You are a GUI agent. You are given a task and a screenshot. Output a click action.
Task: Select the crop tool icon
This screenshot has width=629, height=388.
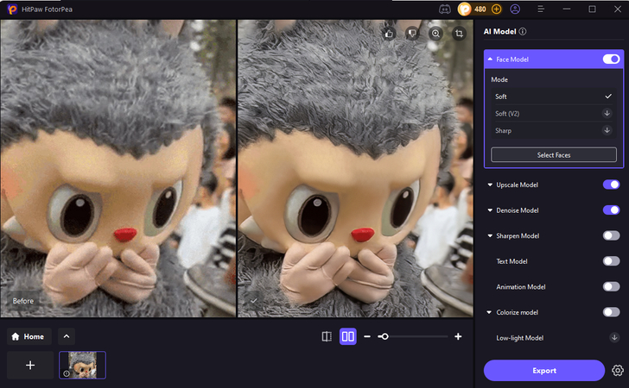click(x=459, y=34)
